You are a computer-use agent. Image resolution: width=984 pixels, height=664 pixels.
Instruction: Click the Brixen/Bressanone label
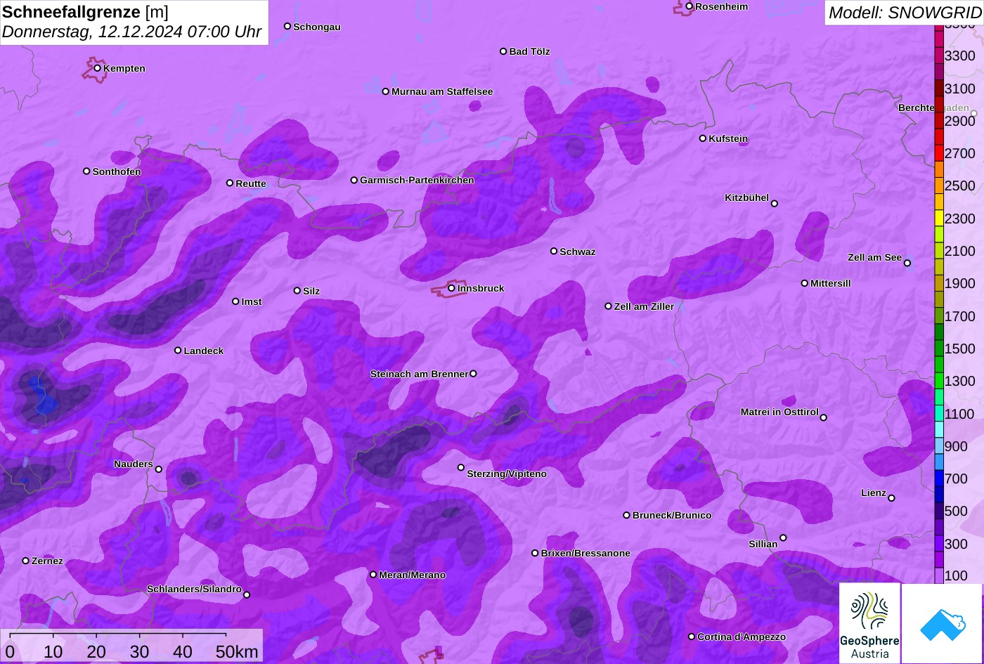click(x=585, y=553)
